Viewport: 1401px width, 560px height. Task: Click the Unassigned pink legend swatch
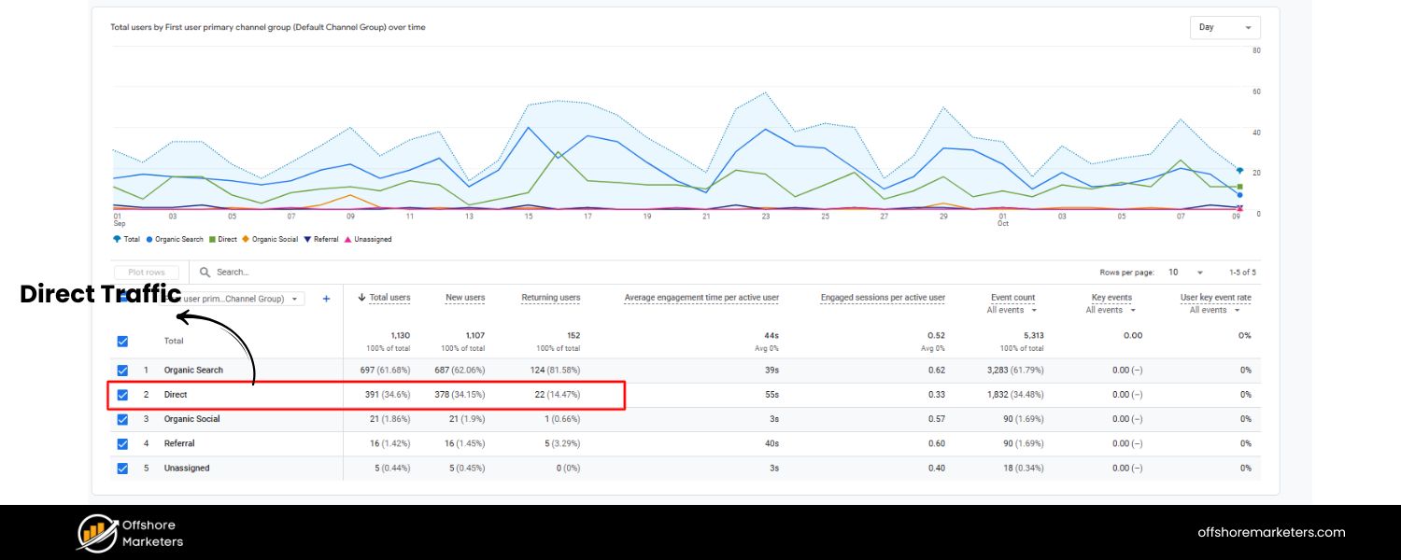tap(348, 240)
